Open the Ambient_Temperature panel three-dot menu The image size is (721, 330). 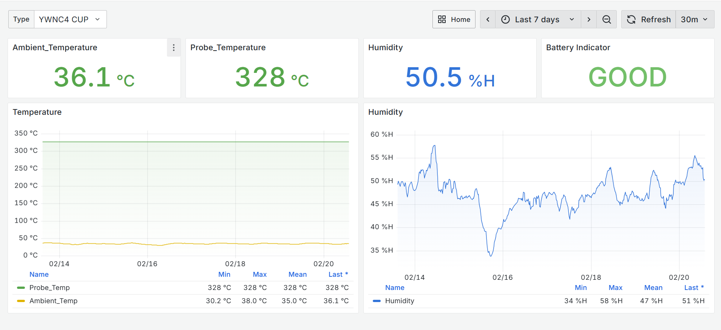pyautogui.click(x=174, y=48)
